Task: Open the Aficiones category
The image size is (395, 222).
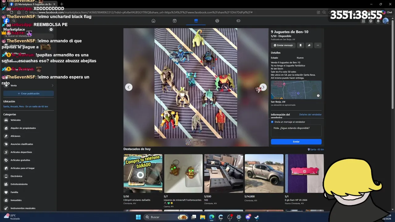Action: point(28,136)
